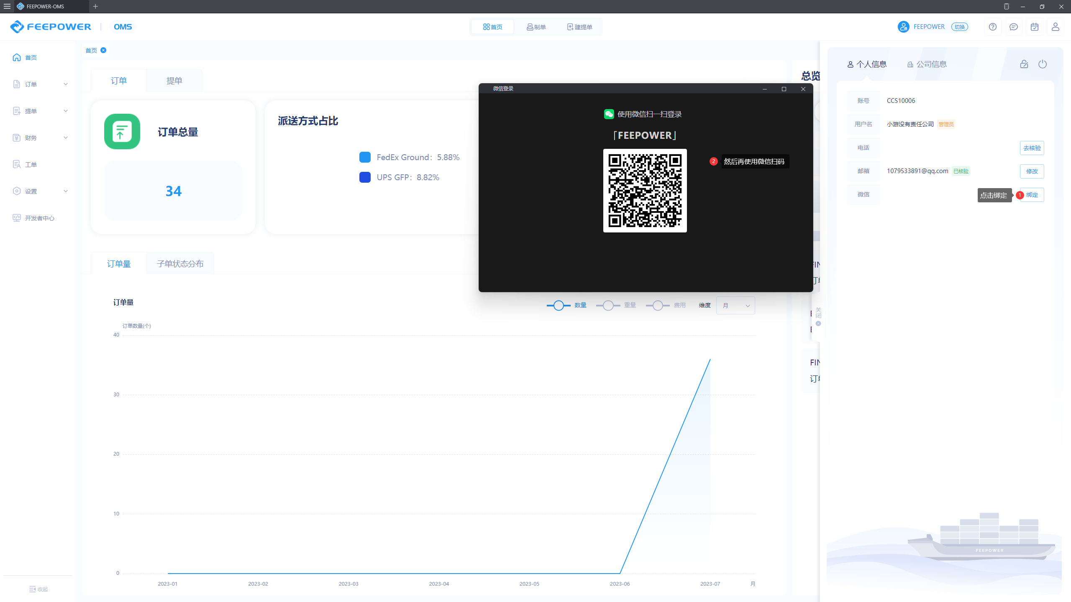Click the 提单 sidebar icon
Viewport: 1071px width, 602px height.
(17, 111)
